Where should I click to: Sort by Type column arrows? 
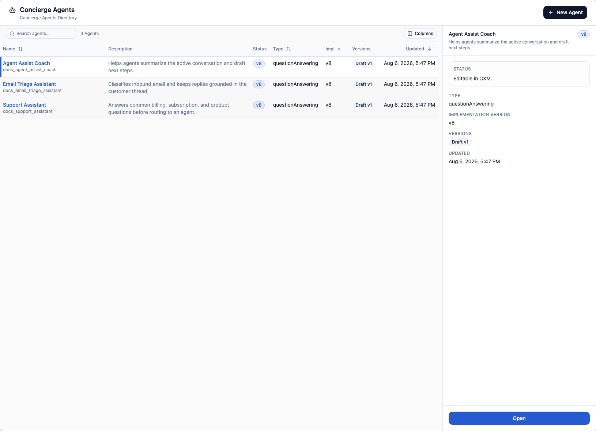[289, 49]
